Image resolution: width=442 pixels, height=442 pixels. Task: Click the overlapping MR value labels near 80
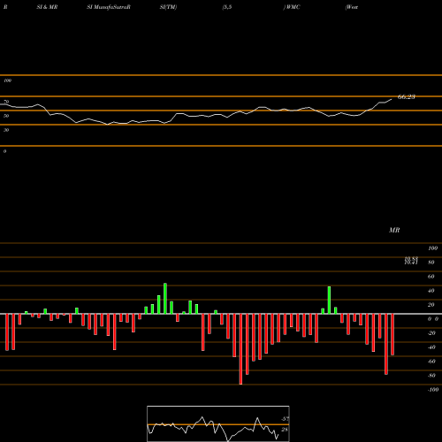[411, 261]
